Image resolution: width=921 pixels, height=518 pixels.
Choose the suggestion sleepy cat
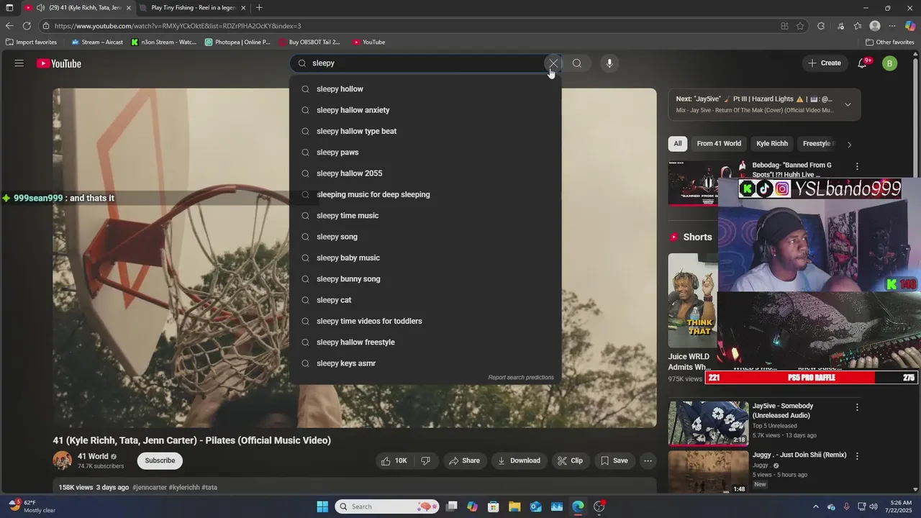coord(425,300)
